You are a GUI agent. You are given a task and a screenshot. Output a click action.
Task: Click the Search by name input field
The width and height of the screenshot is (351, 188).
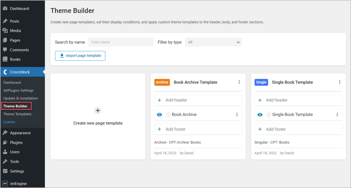click(121, 42)
